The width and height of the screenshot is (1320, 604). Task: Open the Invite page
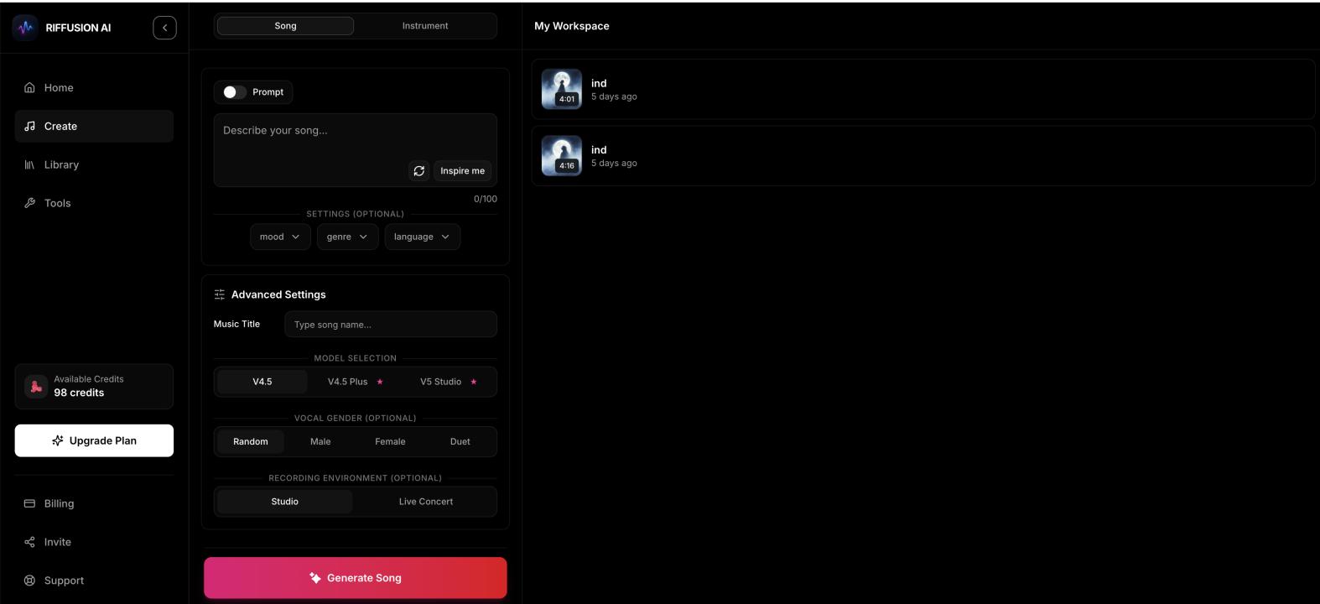pos(57,542)
